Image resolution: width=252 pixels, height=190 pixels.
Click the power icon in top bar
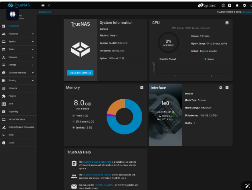(x=251, y=5)
